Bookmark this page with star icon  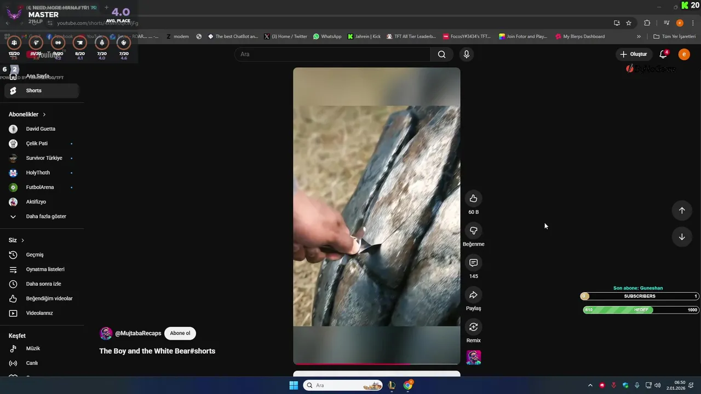point(629,23)
